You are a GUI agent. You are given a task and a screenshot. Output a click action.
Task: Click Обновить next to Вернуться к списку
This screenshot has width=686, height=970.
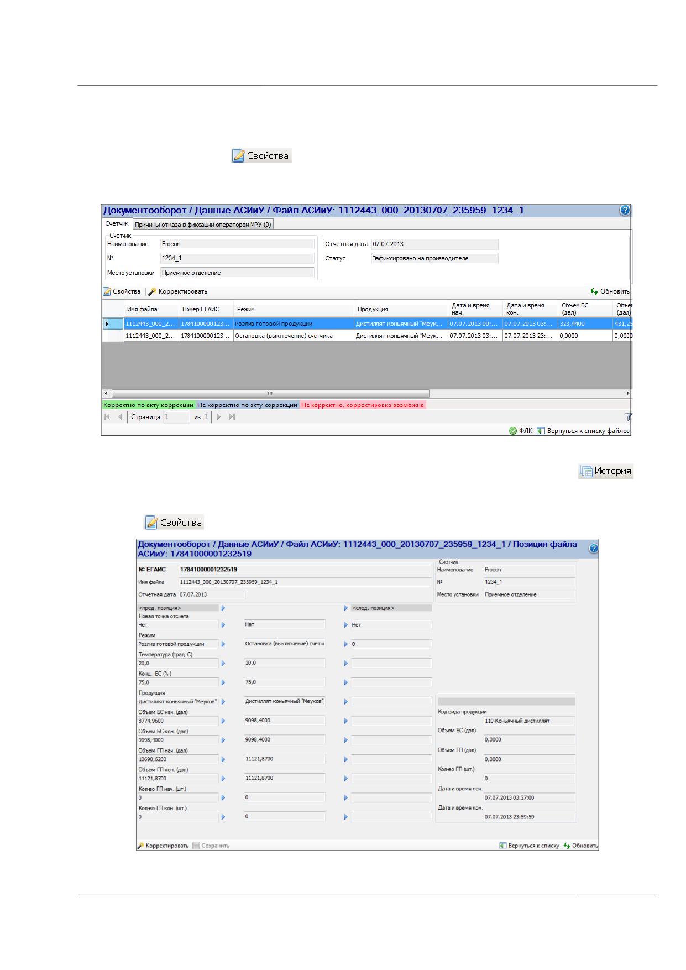(580, 846)
